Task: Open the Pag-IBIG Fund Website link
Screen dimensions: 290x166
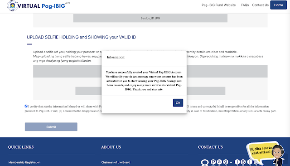Action: (x=218, y=5)
